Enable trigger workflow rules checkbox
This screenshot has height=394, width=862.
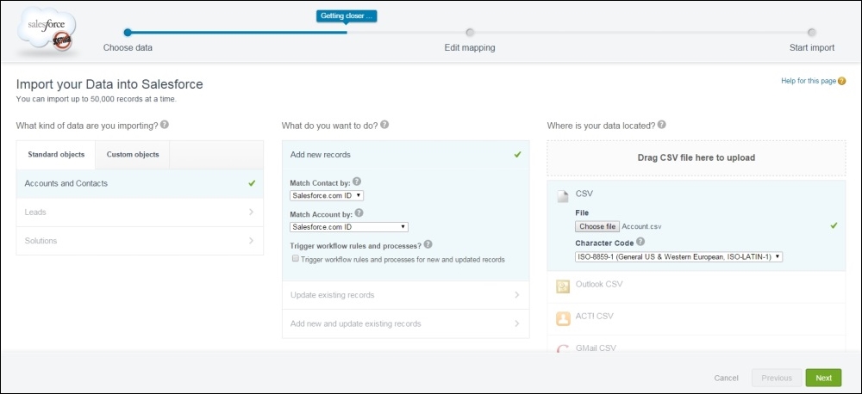click(296, 259)
